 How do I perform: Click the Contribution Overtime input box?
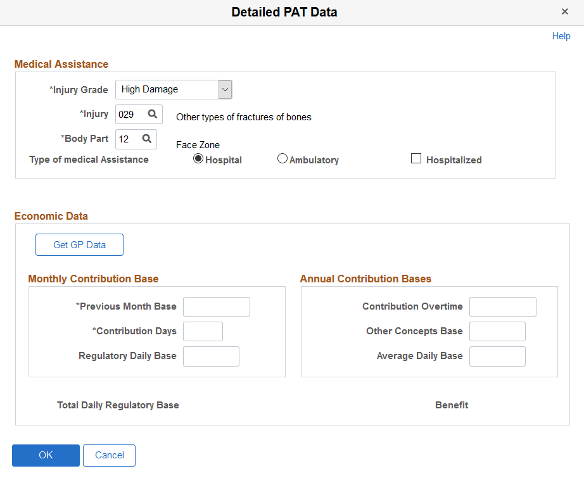point(502,306)
